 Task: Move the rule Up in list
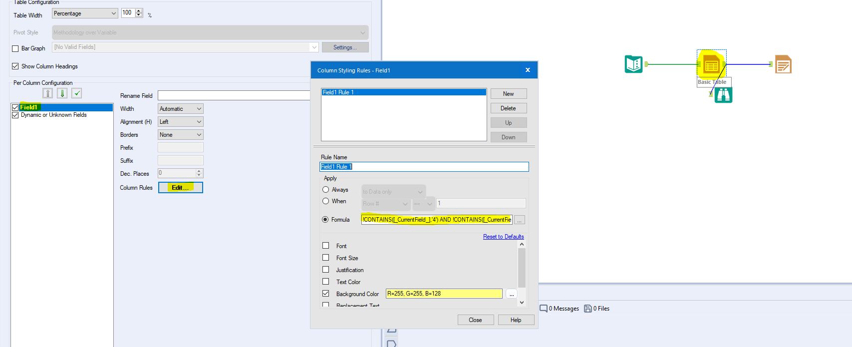(x=509, y=123)
